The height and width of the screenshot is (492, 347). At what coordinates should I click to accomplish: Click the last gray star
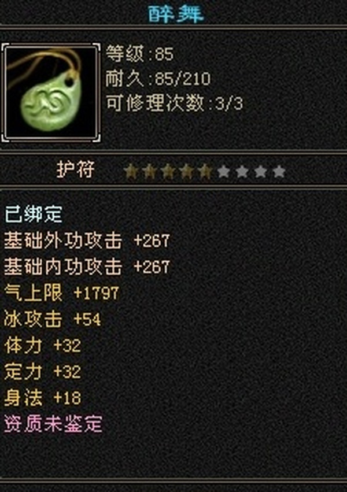(279, 172)
